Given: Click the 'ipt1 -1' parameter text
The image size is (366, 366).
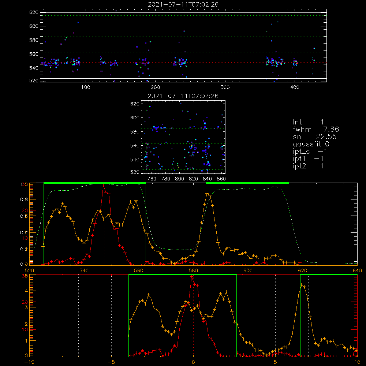Looking at the screenshot, I should 308,159.
